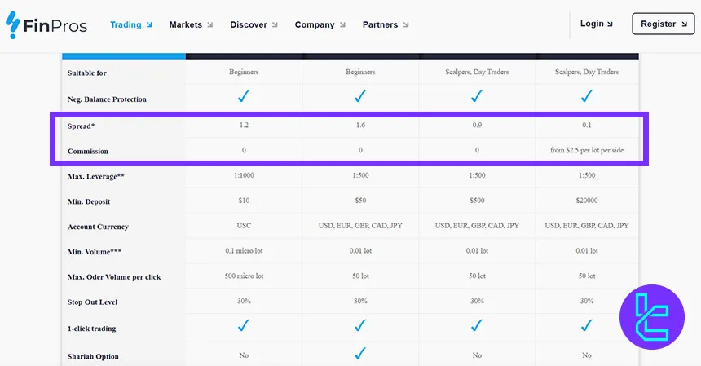Screen dimensions: 701x366
Task: Click the blue header bar above table
Action: 124,56
